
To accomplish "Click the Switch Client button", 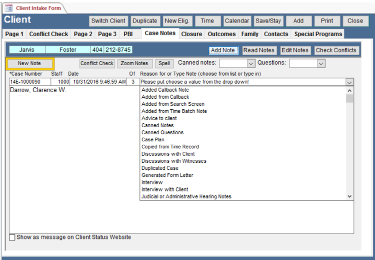I will [108, 21].
